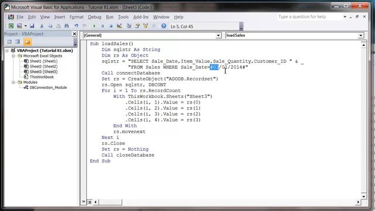Click the Copy toolbar icon
Screen dimensions: 375x211
pos(50,26)
